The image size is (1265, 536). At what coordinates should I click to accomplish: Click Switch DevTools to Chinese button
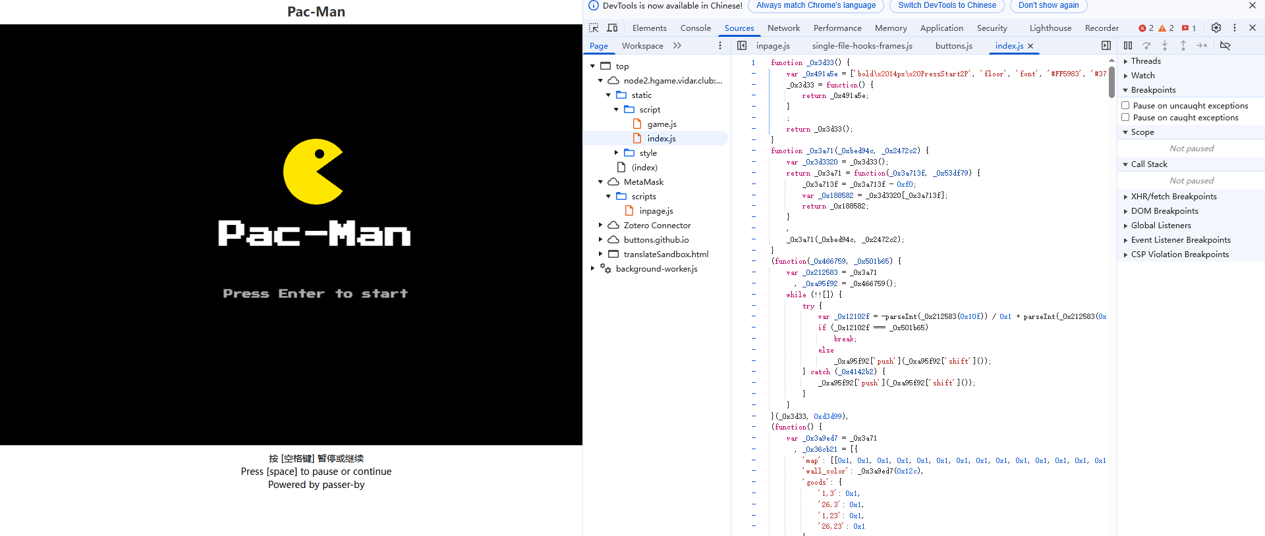(x=947, y=5)
